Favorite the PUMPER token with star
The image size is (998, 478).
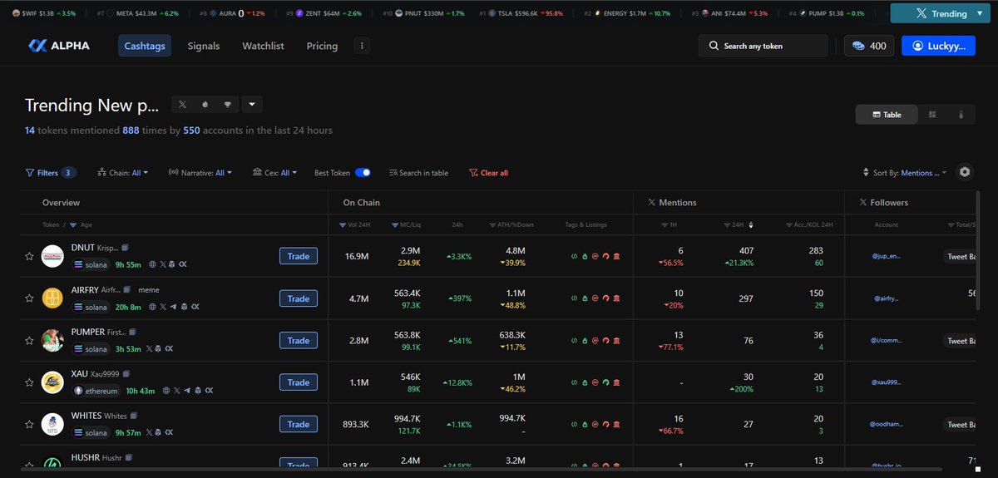click(29, 340)
